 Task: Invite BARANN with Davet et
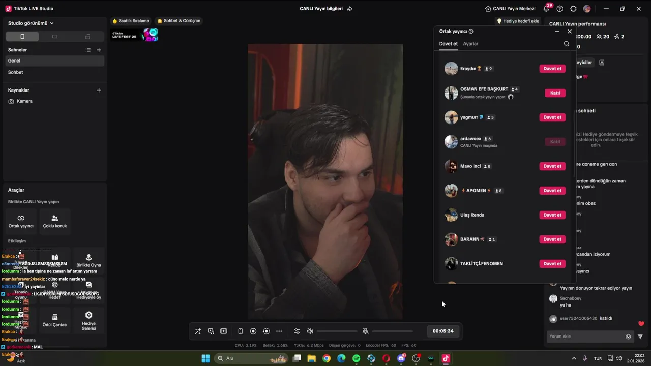tap(552, 239)
